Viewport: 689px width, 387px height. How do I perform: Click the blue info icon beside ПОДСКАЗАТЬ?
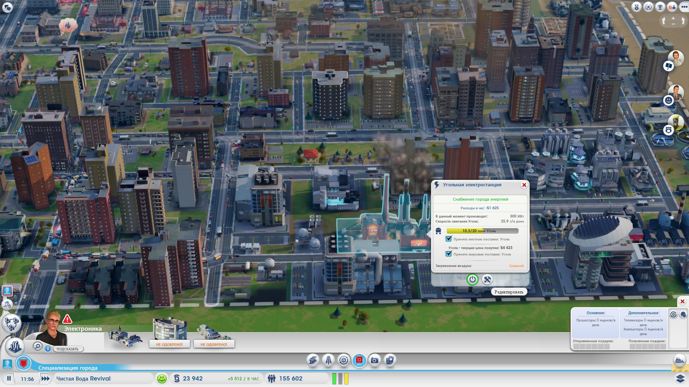pos(48,349)
